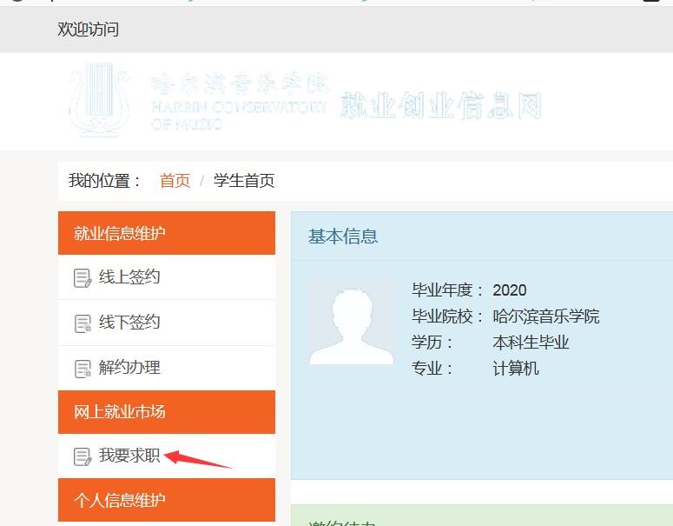Click the document icon beside 解约办理
This screenshot has width=673, height=526.
coord(82,369)
